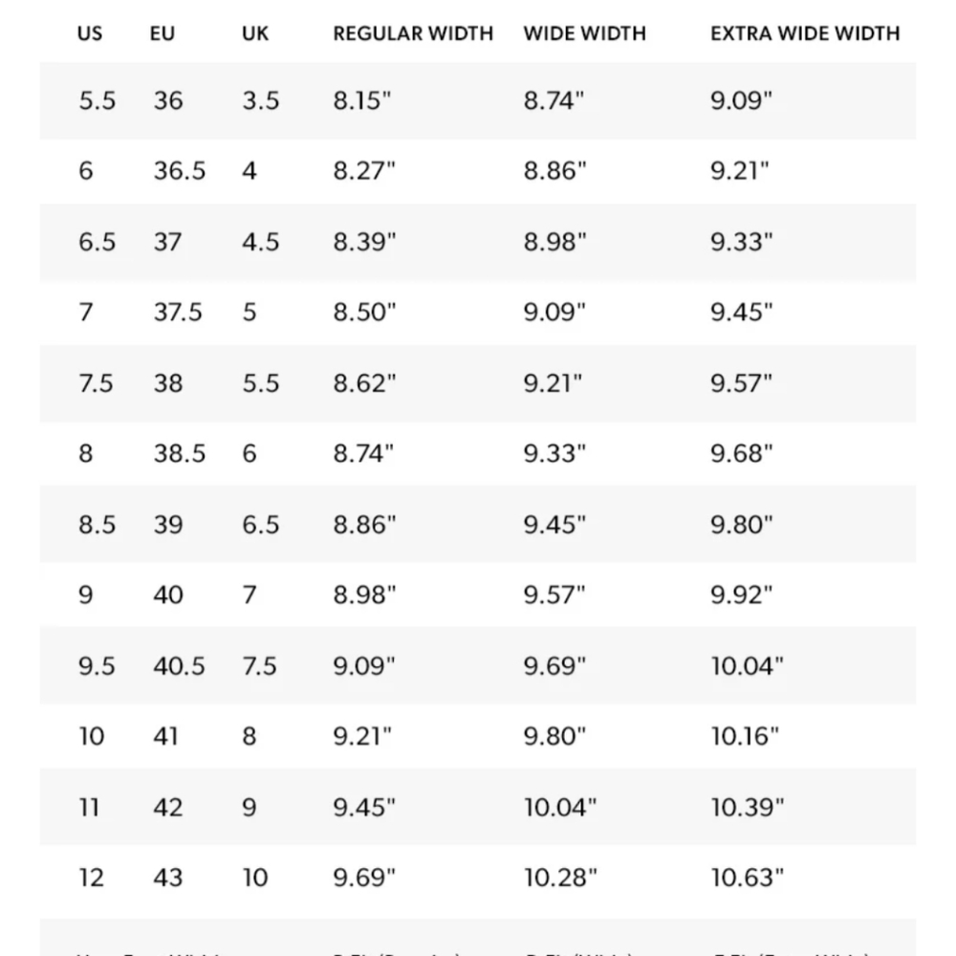Click the US size 5.5 cell
The height and width of the screenshot is (956, 956).
click(97, 100)
